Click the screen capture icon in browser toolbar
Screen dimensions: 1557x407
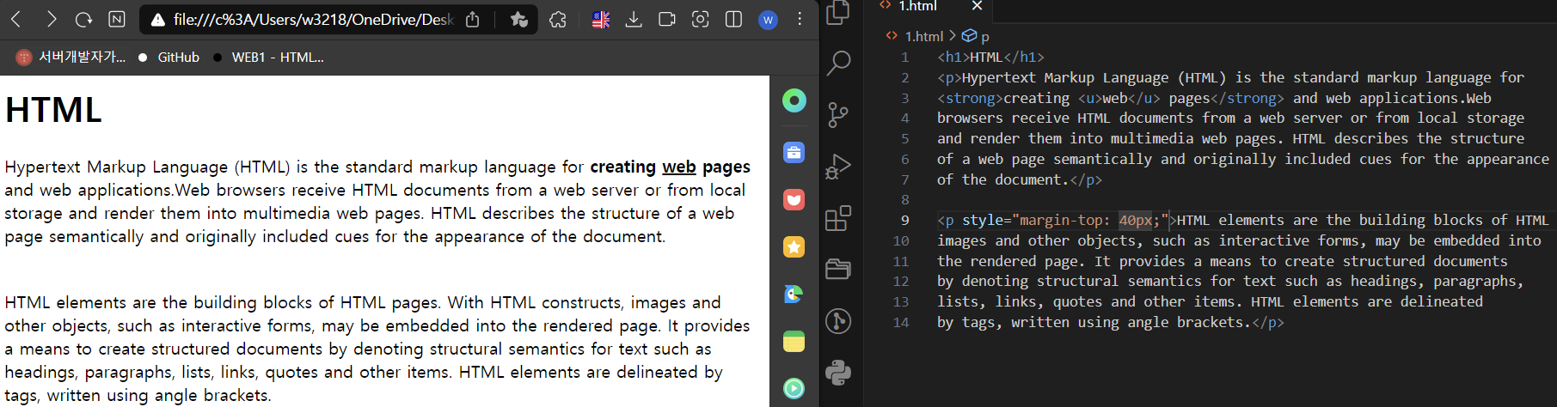point(700,19)
